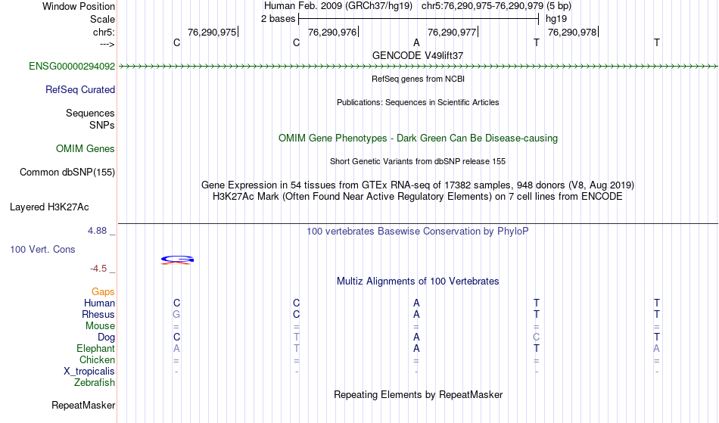Image resolution: width=719 pixels, height=423 pixels.
Task: Click the 2 bases scale label
Action: tap(279, 19)
